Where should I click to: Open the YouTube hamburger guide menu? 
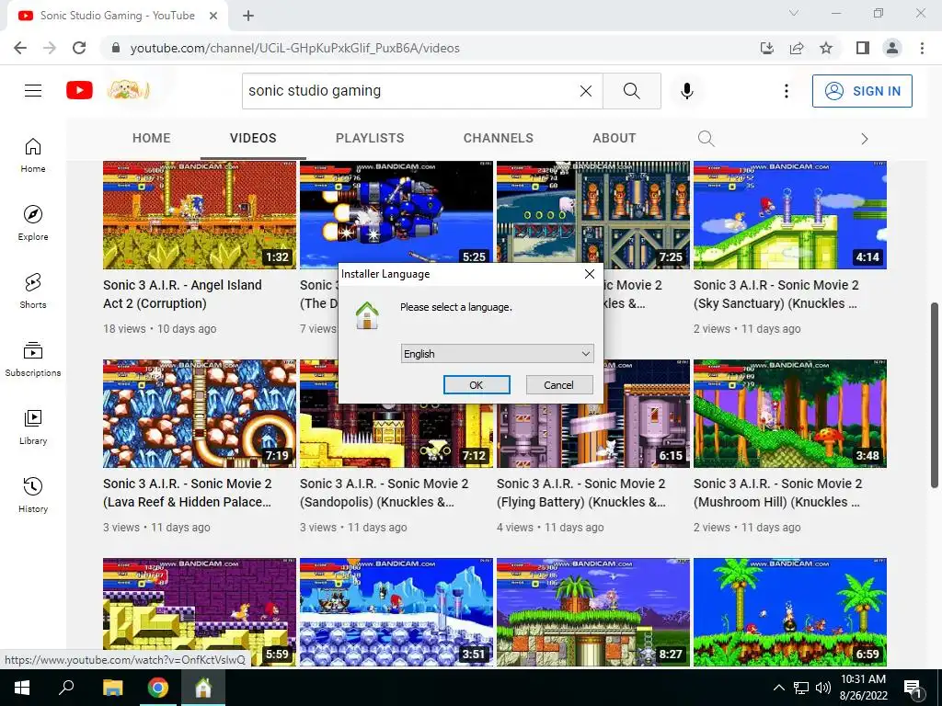(33, 91)
